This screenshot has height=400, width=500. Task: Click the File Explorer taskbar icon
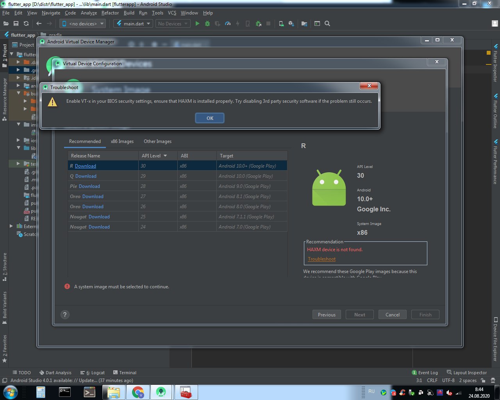[113, 392]
